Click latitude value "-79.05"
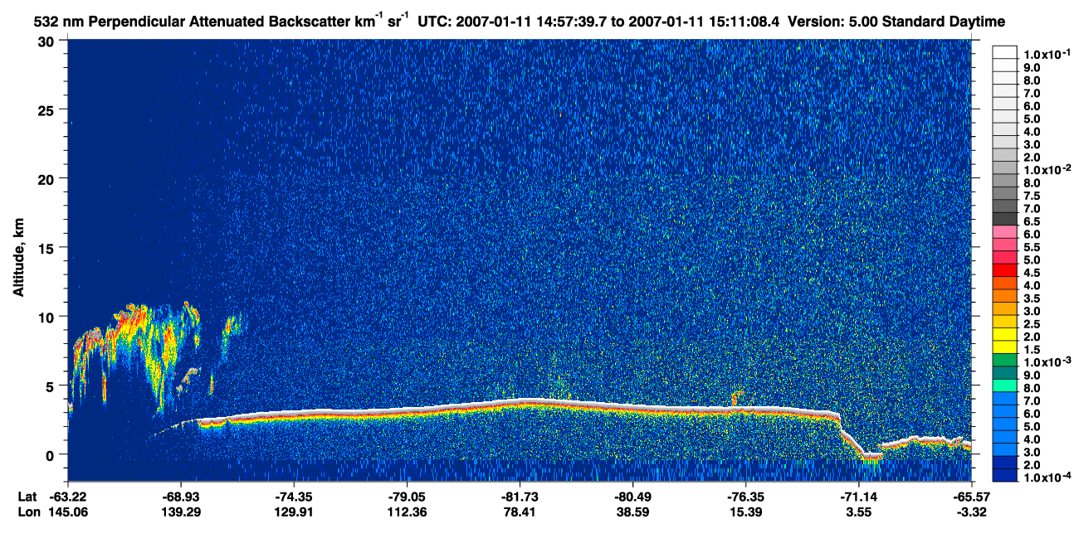 (x=407, y=496)
